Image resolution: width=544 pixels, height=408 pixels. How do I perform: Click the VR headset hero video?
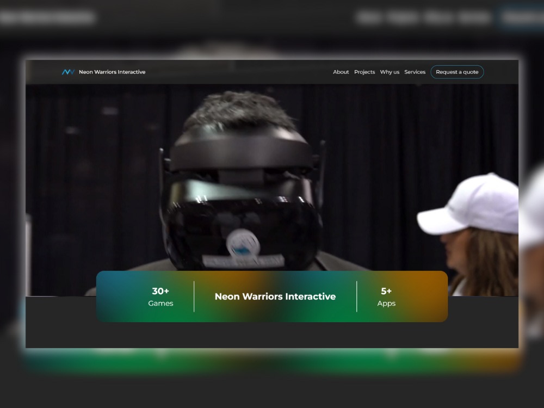[x=271, y=177]
